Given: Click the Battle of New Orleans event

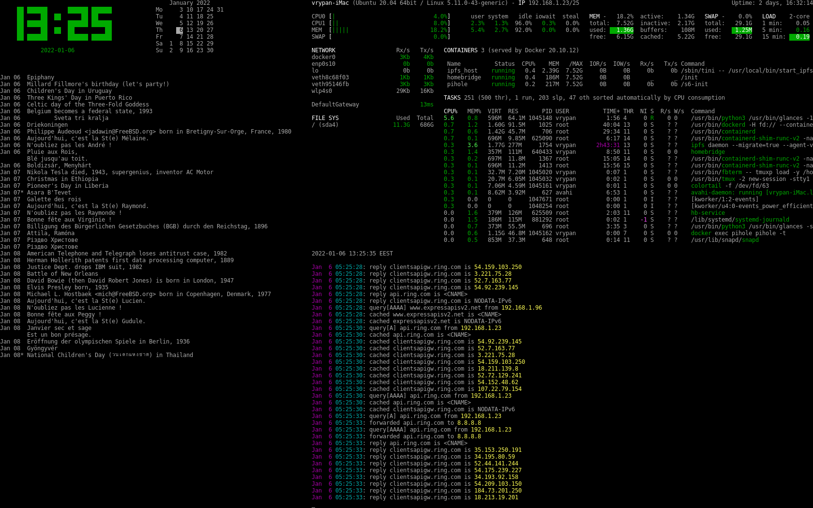Looking at the screenshot, I should coord(49,274).
